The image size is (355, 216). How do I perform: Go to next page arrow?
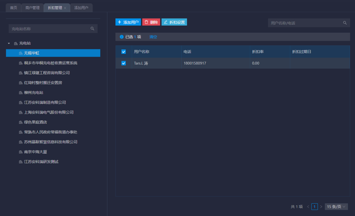coord(321,207)
